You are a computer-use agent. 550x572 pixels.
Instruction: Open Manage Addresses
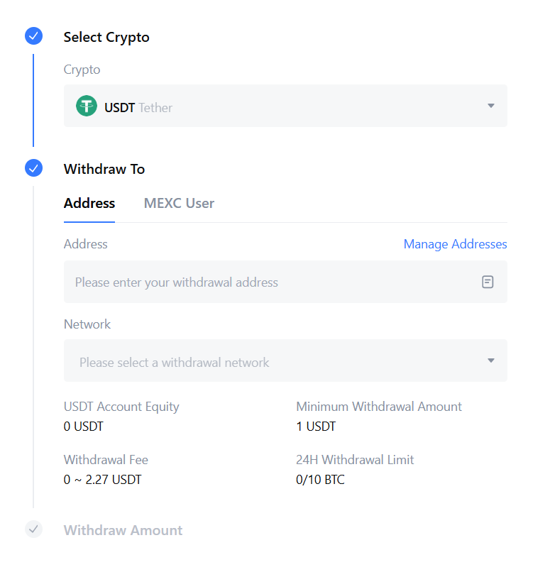(x=455, y=244)
